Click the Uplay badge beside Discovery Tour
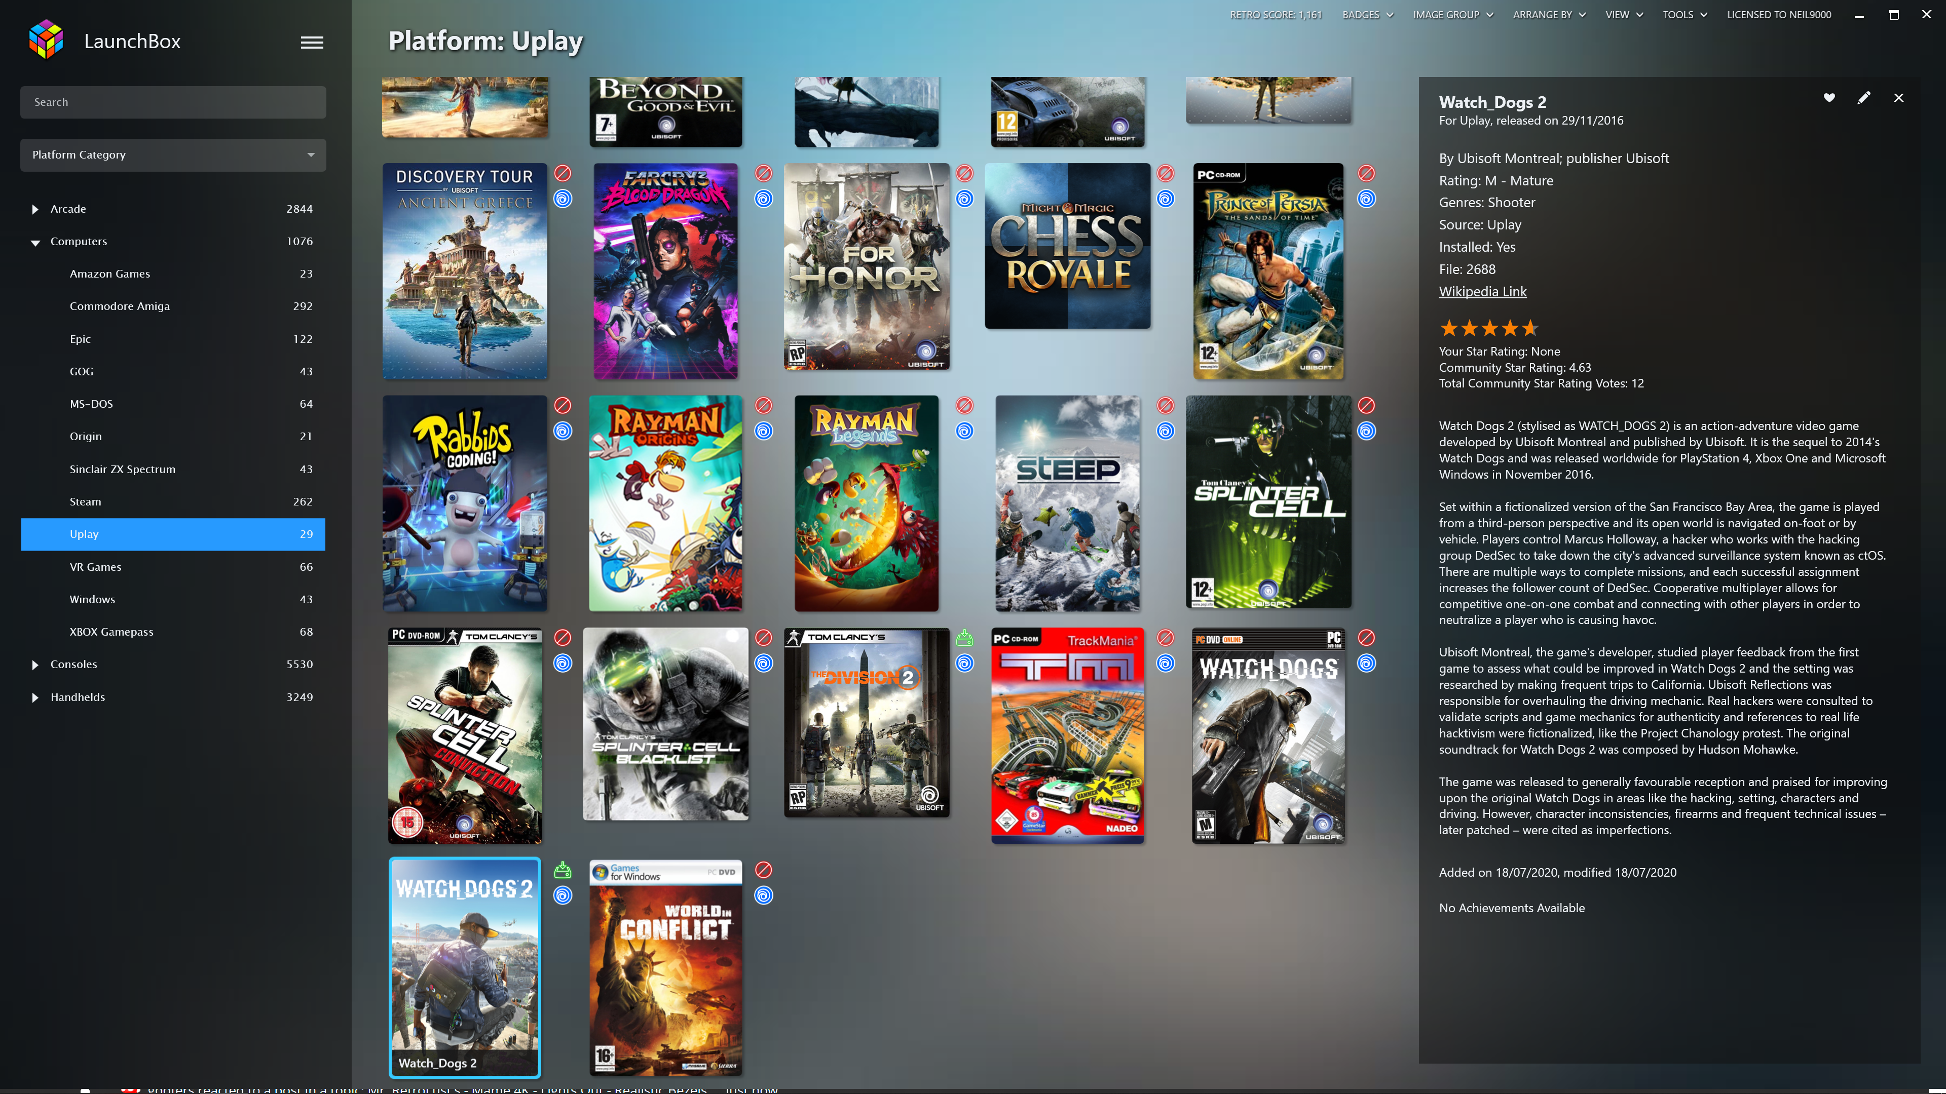The width and height of the screenshot is (1946, 1094). pyautogui.click(x=563, y=199)
